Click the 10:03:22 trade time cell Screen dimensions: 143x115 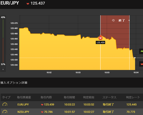tap(70, 105)
